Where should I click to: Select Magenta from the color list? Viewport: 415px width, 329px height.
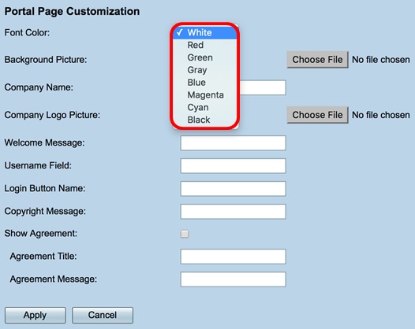(204, 94)
